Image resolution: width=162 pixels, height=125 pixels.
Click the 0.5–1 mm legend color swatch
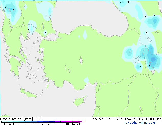point(10,122)
